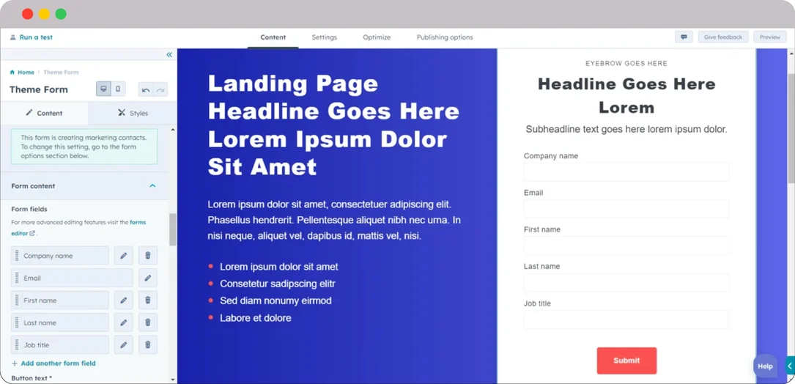Viewport: 795px width, 384px height.
Task: Grab the Company name drag handle
Action: tap(17, 256)
